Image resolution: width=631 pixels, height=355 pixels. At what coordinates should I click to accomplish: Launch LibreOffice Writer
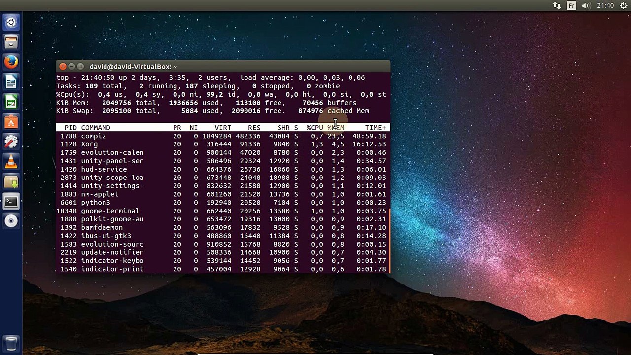tap(11, 82)
